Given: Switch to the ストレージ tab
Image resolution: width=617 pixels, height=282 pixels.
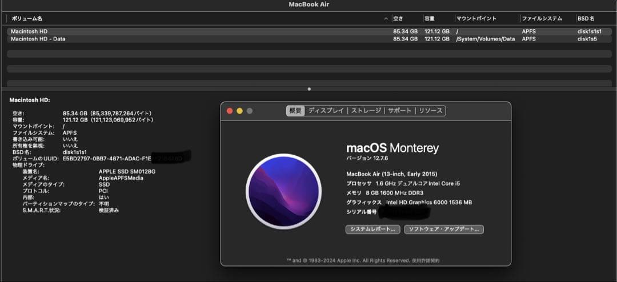Looking at the screenshot, I should coord(366,111).
